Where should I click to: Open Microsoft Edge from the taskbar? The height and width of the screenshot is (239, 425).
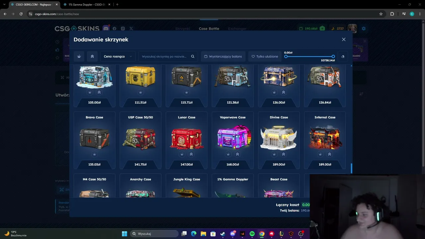point(194,234)
